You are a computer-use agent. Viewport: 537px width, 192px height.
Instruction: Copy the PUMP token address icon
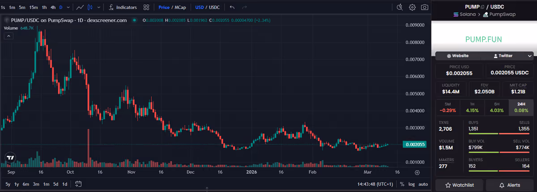pyautogui.click(x=482, y=7)
